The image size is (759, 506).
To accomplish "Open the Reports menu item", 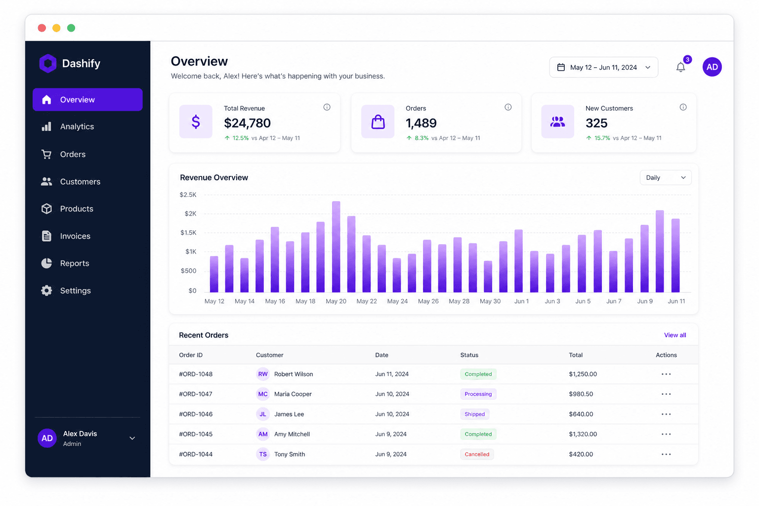I will pyautogui.click(x=87, y=263).
